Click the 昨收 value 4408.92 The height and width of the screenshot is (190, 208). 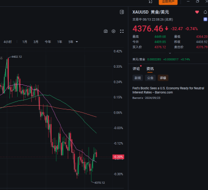pyautogui.click(x=202, y=42)
